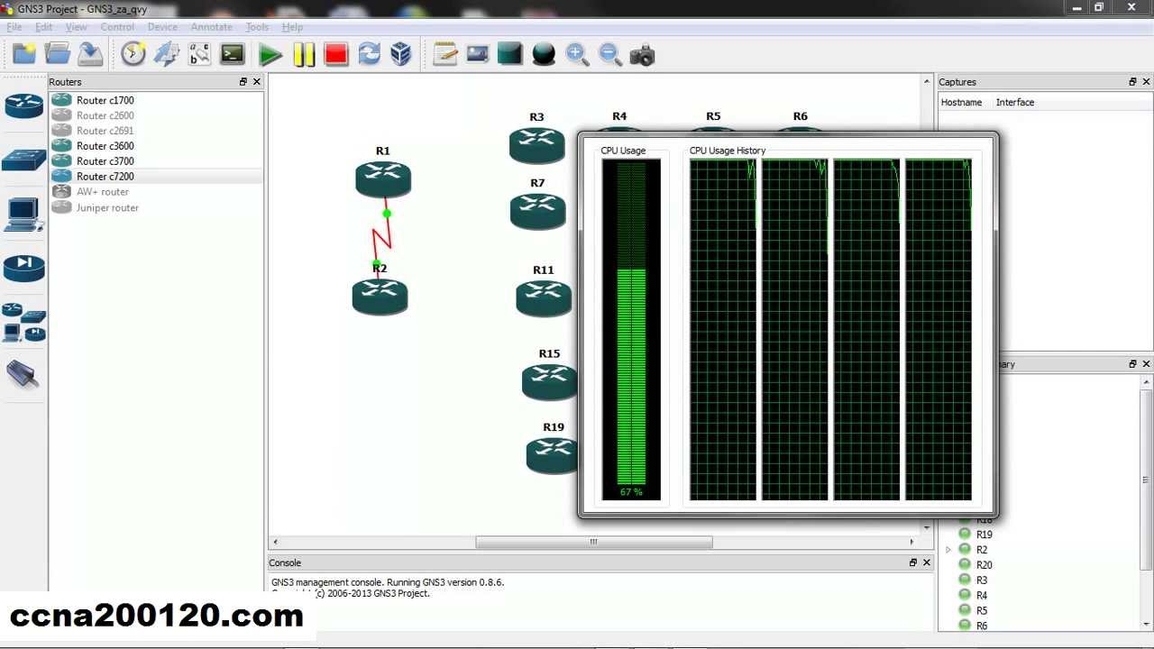Click router R19 on the canvas
Screen dimensions: 1154x649
(552, 454)
